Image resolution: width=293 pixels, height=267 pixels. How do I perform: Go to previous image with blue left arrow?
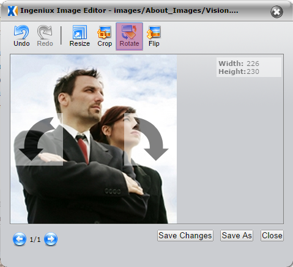[20, 239]
